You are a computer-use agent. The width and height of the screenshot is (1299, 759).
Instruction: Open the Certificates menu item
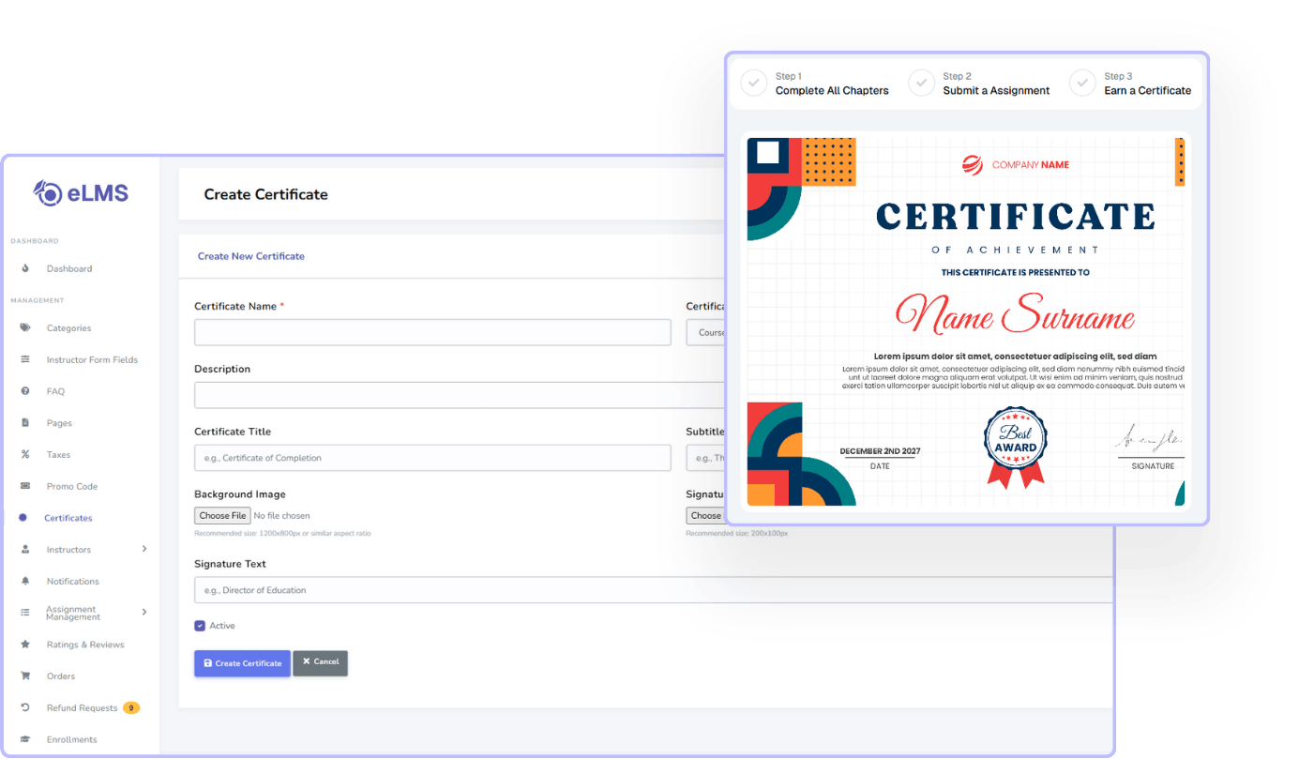tap(68, 518)
